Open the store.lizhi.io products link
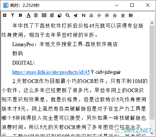The image size is (156, 137). point(51,72)
